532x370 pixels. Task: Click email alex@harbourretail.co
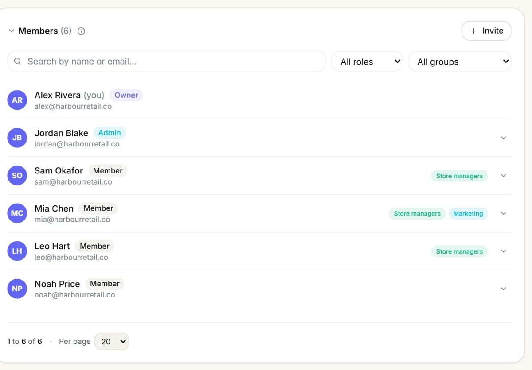click(73, 107)
